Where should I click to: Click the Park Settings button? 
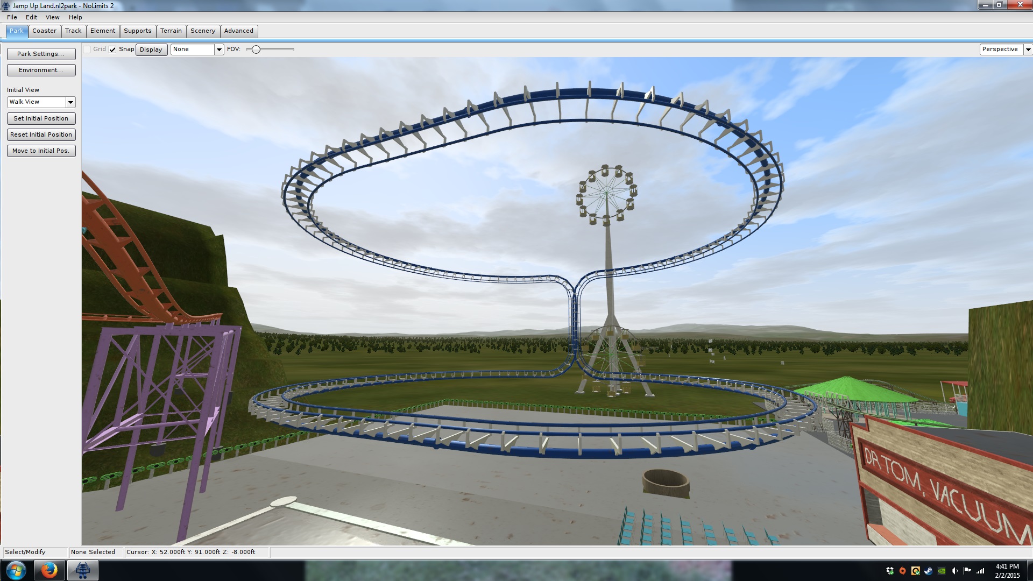(x=41, y=54)
